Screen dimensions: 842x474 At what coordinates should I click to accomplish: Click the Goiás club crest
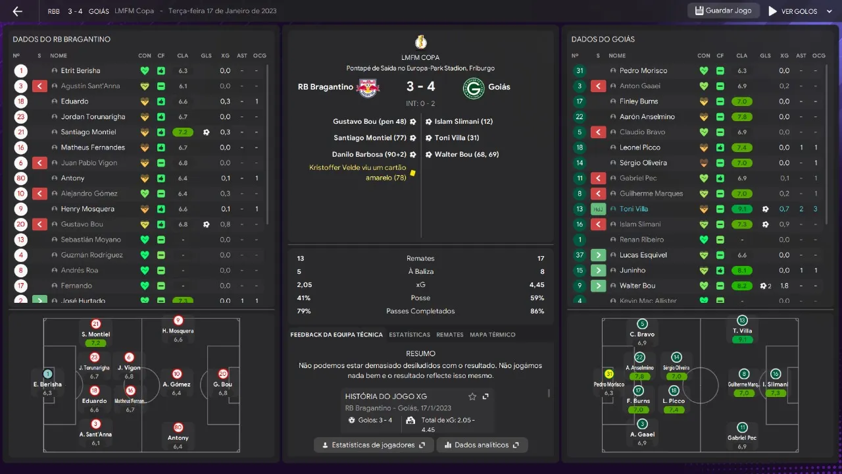point(473,87)
